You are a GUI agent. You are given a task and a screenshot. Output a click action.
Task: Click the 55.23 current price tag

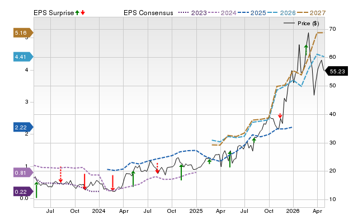click(x=336, y=71)
